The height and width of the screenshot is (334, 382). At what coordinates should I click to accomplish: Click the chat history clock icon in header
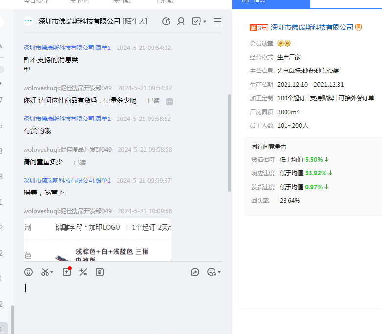click(167, 22)
